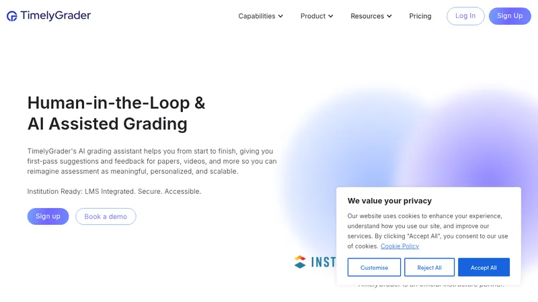Expand the Capabilities chevron arrow
The image size is (538, 302).
pos(280,16)
